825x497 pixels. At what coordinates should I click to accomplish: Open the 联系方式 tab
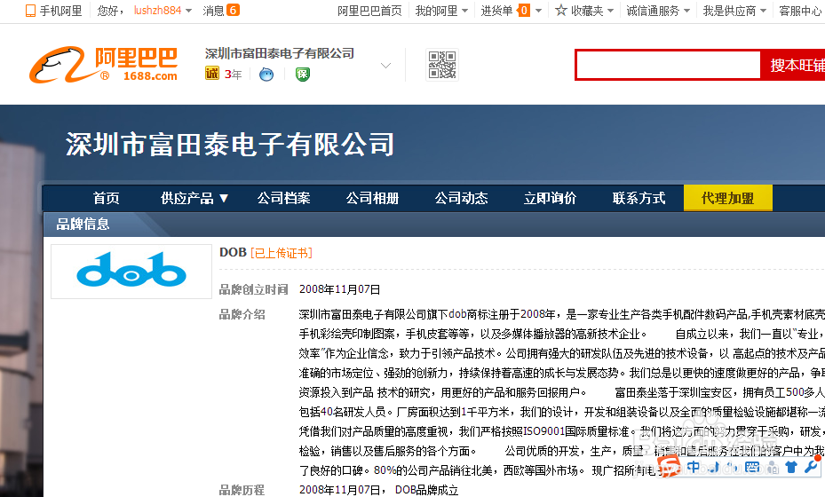click(x=639, y=198)
